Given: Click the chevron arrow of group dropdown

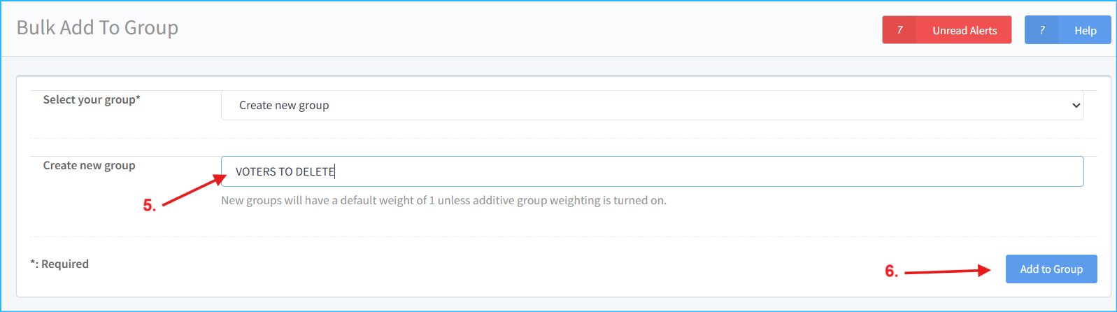Looking at the screenshot, I should click(1076, 106).
